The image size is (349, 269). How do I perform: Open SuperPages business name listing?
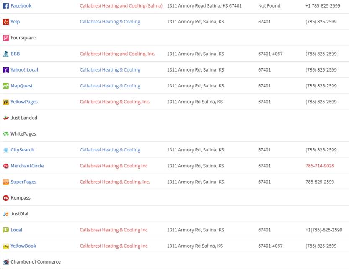pos(115,182)
